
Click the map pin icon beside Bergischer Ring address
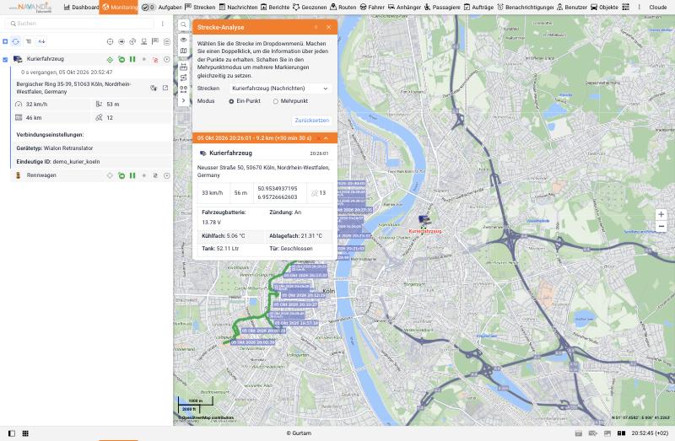pos(154,88)
